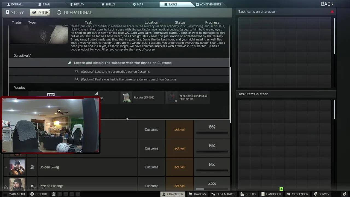Click the settings gear in bottom-right corner
Image resolution: width=350 pixels, height=197 pixels.
pos(345,194)
